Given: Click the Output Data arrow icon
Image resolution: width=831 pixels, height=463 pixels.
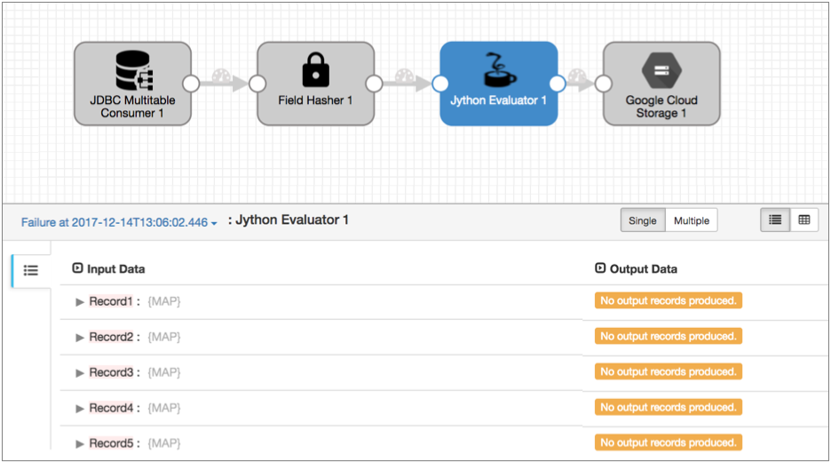Looking at the screenshot, I should 600,268.
